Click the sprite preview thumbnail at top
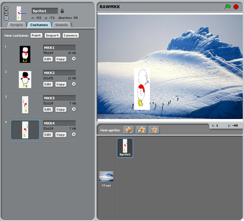Viewport: 244px width, 221px height. click(x=19, y=13)
